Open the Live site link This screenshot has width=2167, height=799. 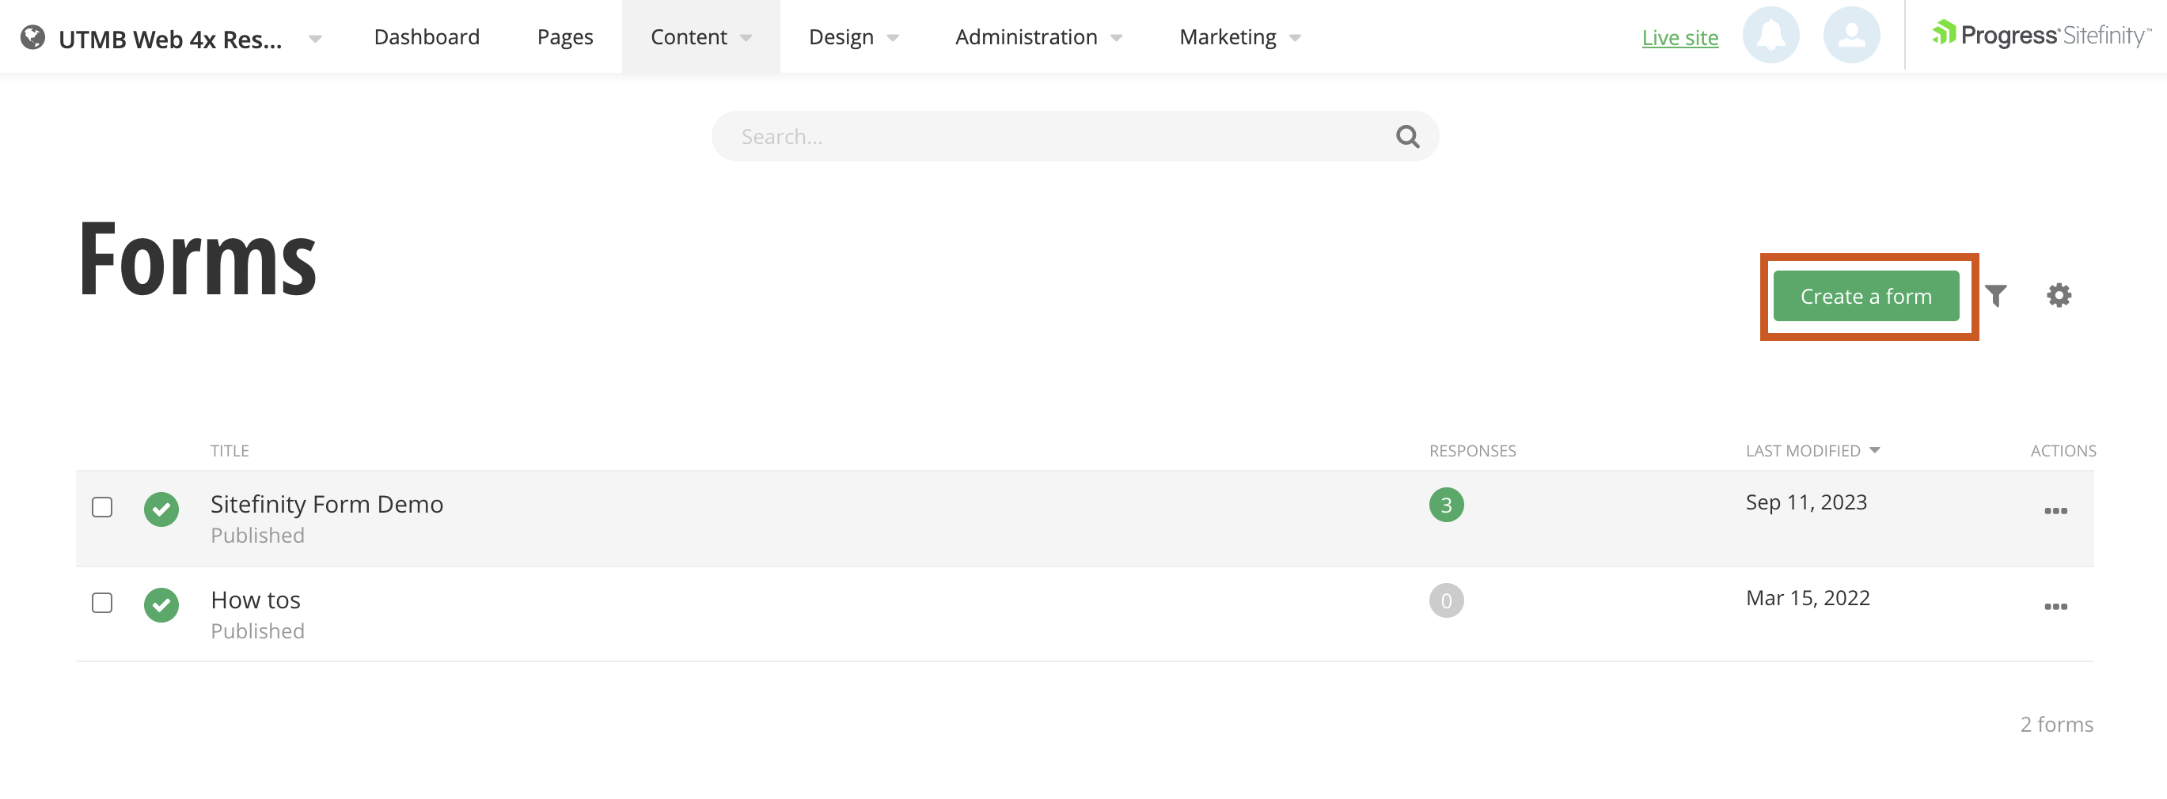click(1679, 38)
